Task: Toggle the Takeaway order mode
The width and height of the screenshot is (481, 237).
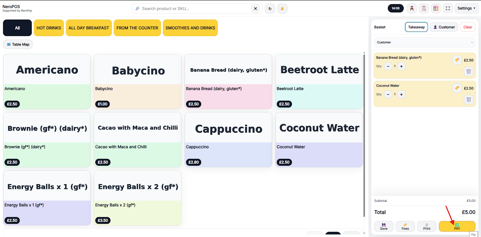Action: pyautogui.click(x=416, y=27)
